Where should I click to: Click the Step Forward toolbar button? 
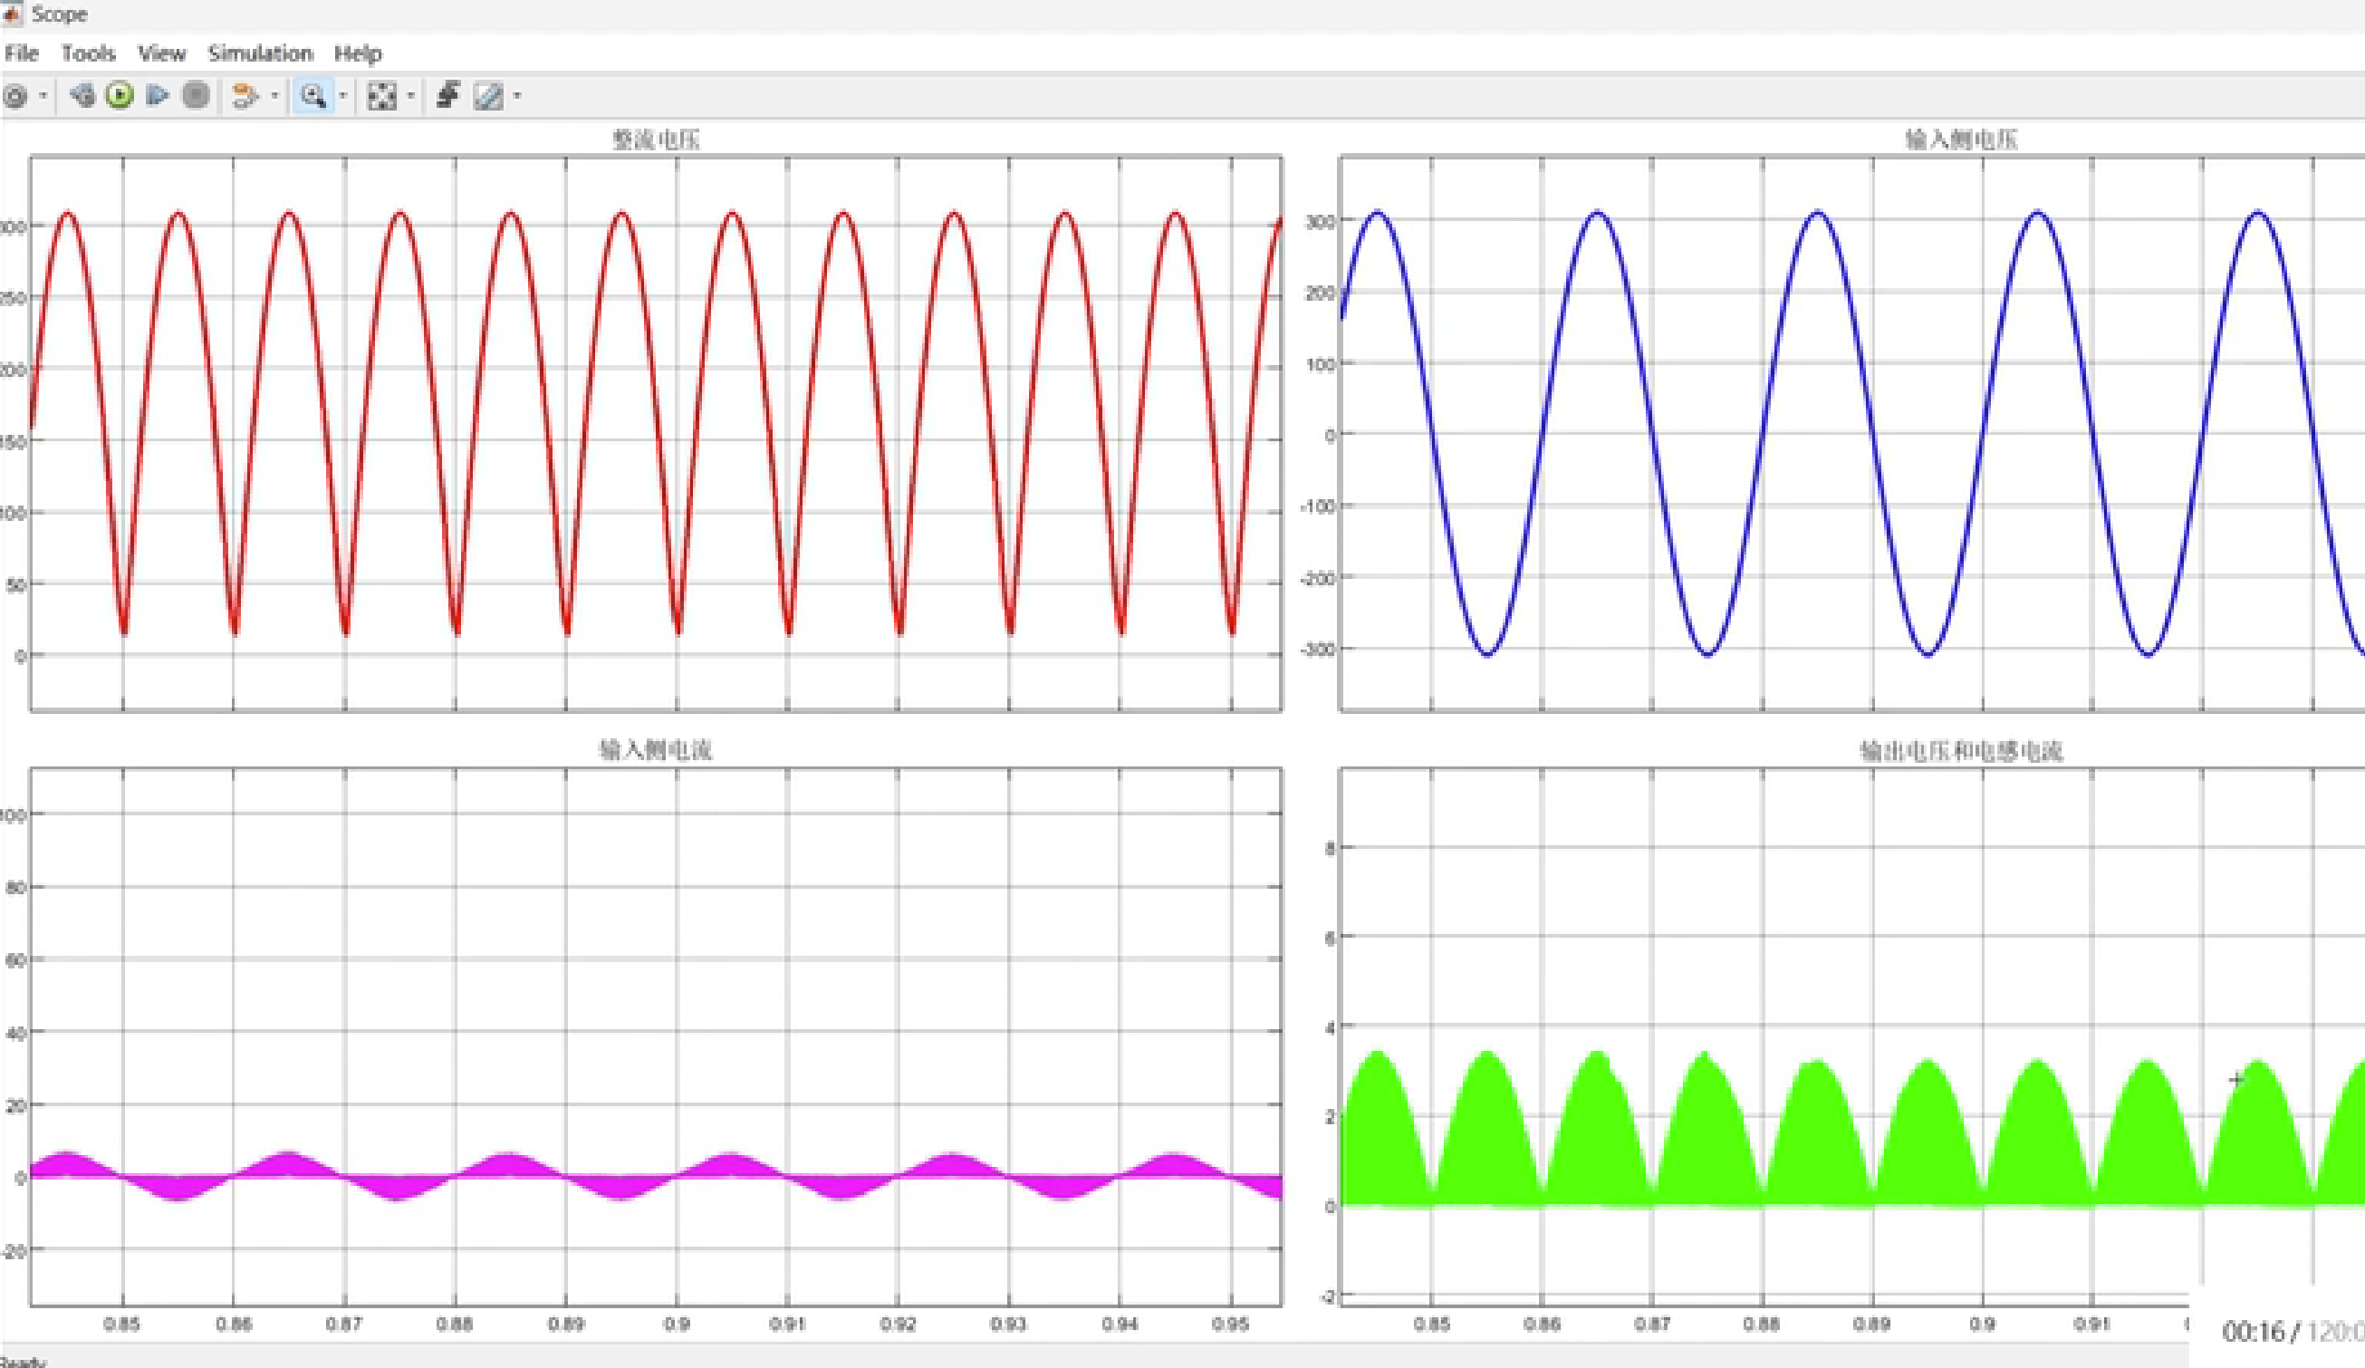[x=158, y=95]
